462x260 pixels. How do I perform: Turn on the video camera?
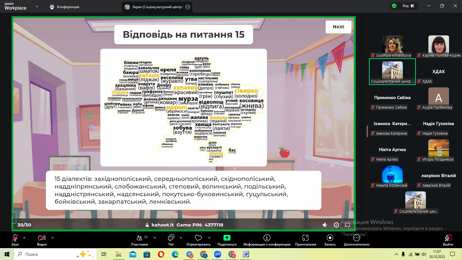click(42, 238)
